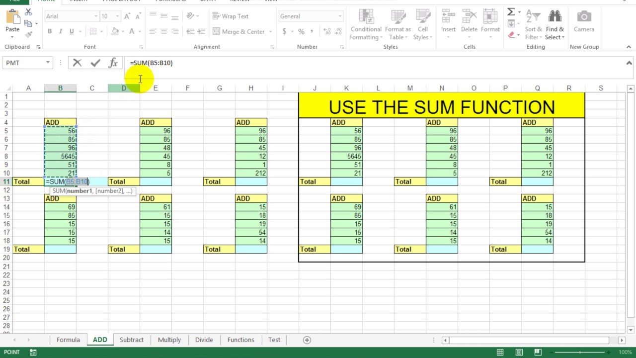
Task: Switch to the Test sheet tab
Action: tap(274, 340)
